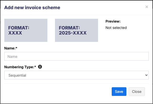Click the "Numbering Type:" label text

pos(18,67)
